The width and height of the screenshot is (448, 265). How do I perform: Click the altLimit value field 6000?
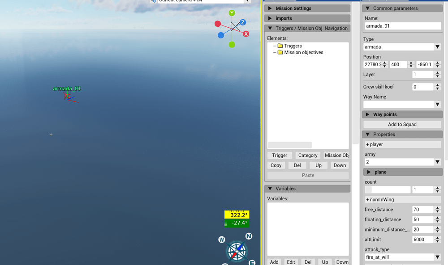click(423, 240)
